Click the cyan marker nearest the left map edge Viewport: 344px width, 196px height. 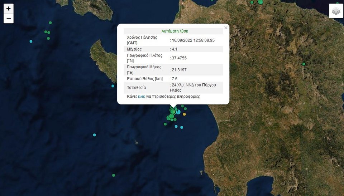(x=31, y=41)
